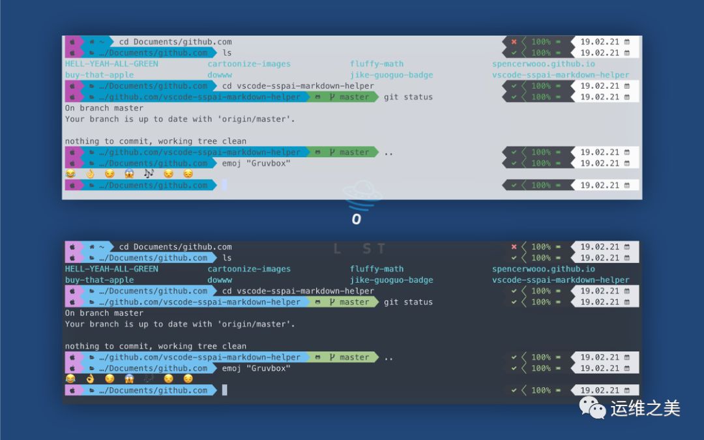Select "cartoonize-images" in the light terminal

(x=249, y=64)
